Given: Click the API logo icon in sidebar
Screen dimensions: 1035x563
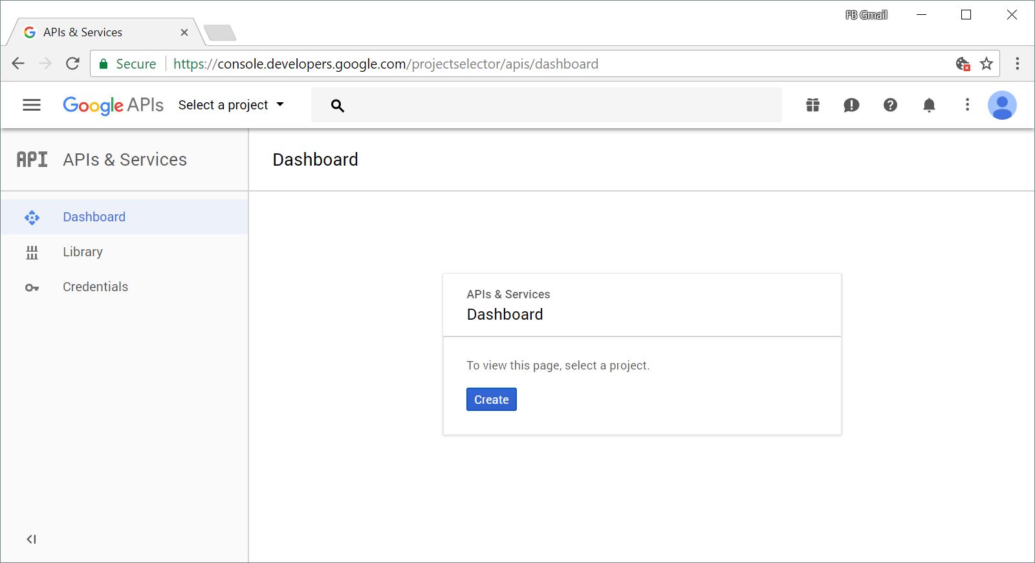Looking at the screenshot, I should [32, 159].
